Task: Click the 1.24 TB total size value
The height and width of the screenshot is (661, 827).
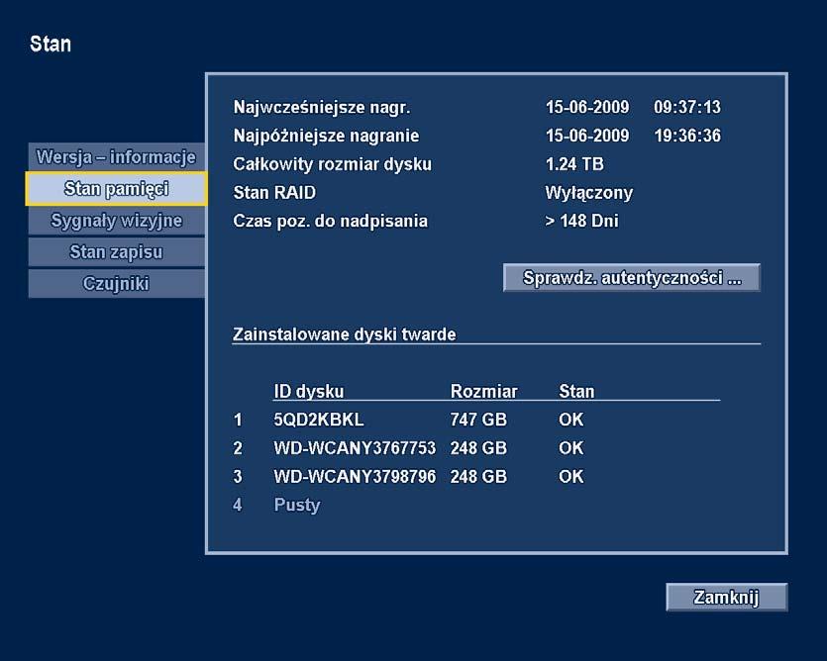Action: click(x=574, y=164)
